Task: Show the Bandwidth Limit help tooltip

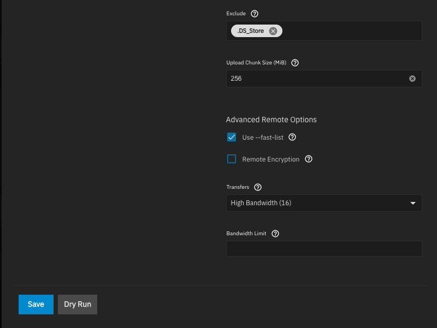Action: click(275, 234)
